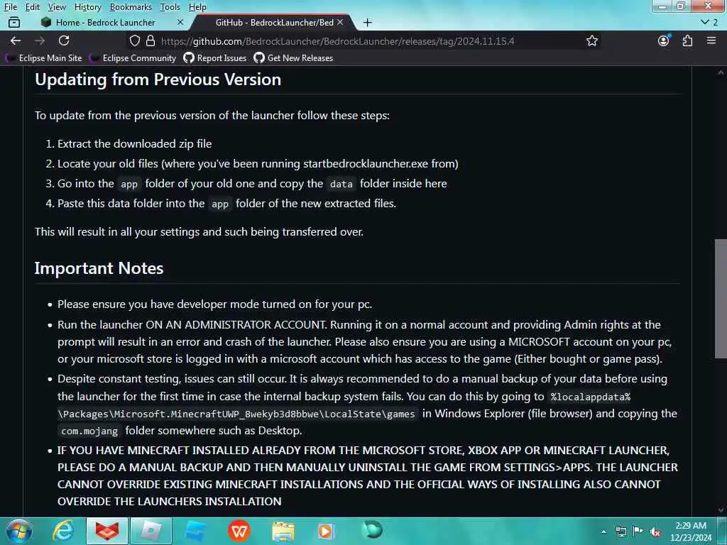The width and height of the screenshot is (727, 545).
Task: Click the 'Extract the downloaded zip file' step
Action: click(x=134, y=143)
